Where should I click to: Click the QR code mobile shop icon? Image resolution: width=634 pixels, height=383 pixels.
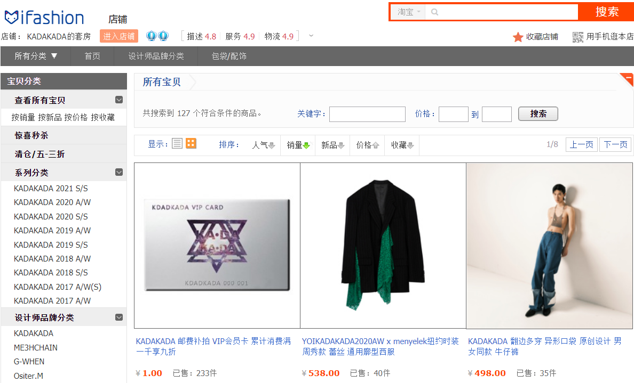(578, 37)
